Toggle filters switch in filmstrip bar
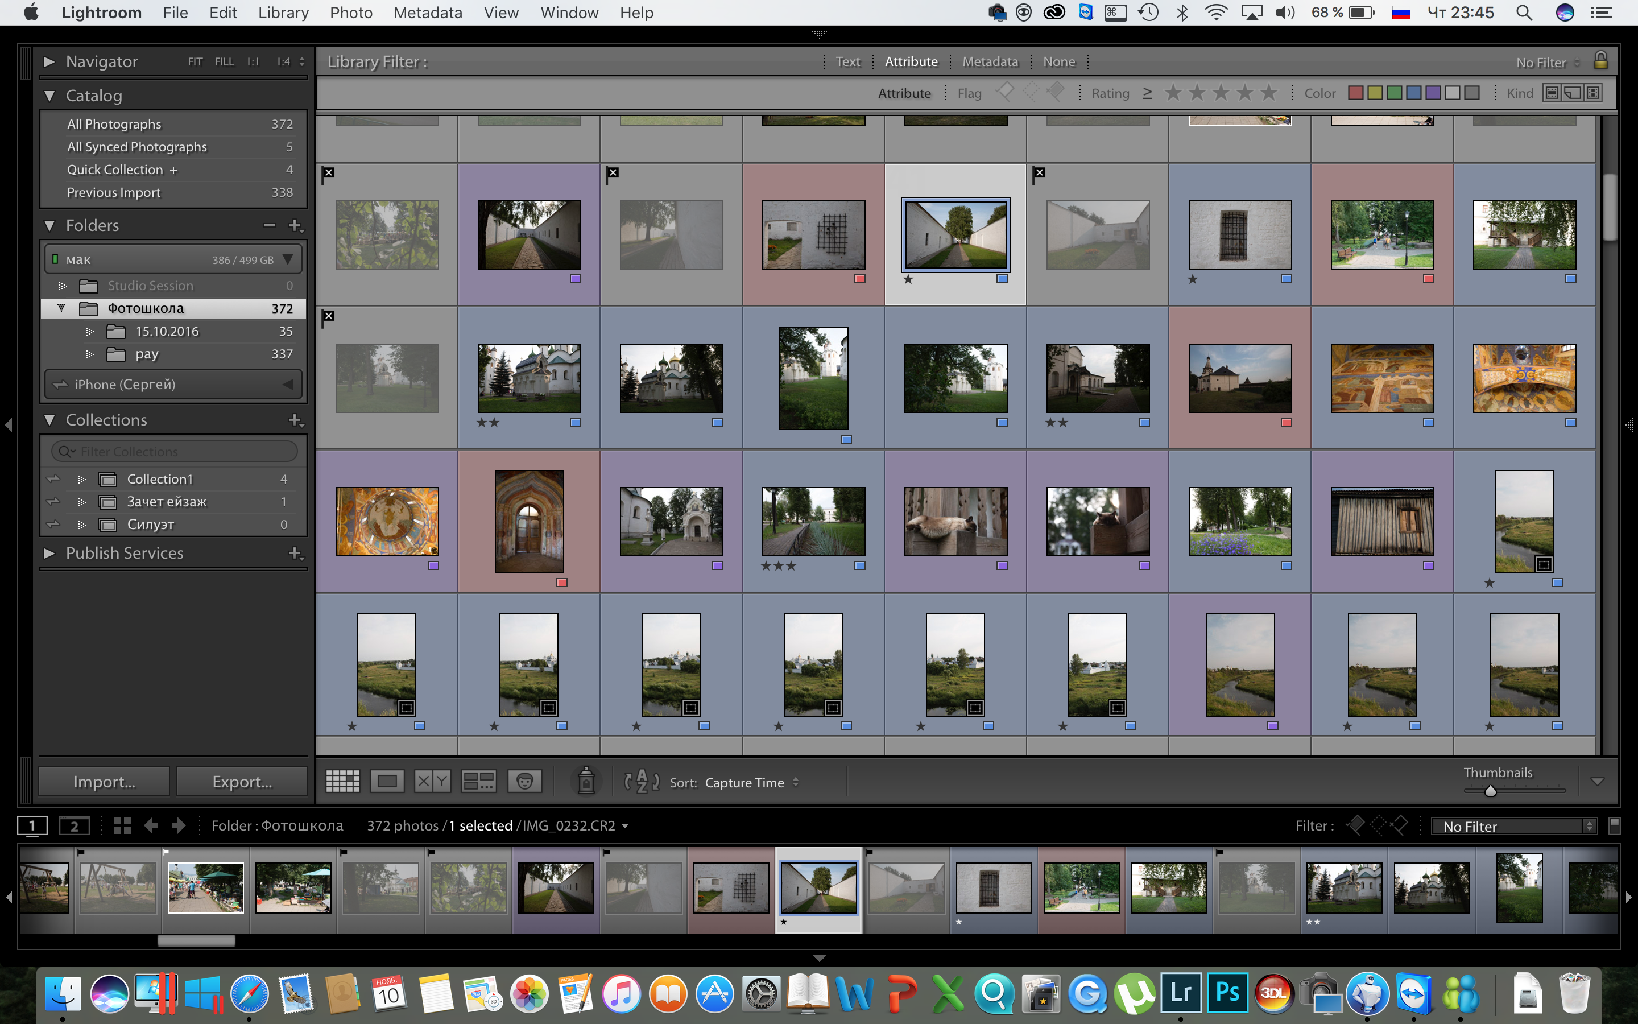The image size is (1638, 1024). point(1614,825)
